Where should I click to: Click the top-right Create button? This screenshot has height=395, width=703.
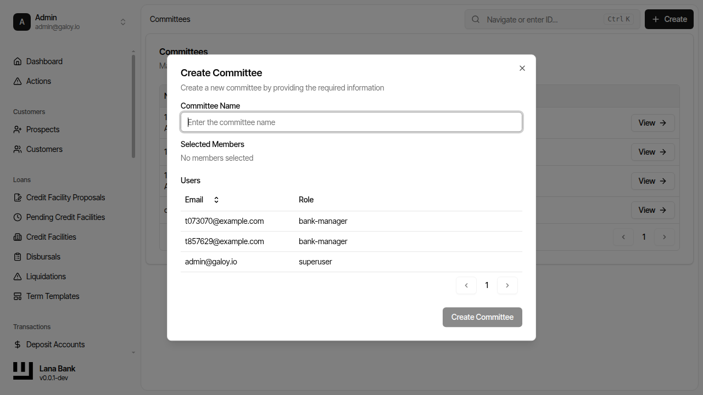pyautogui.click(x=668, y=19)
